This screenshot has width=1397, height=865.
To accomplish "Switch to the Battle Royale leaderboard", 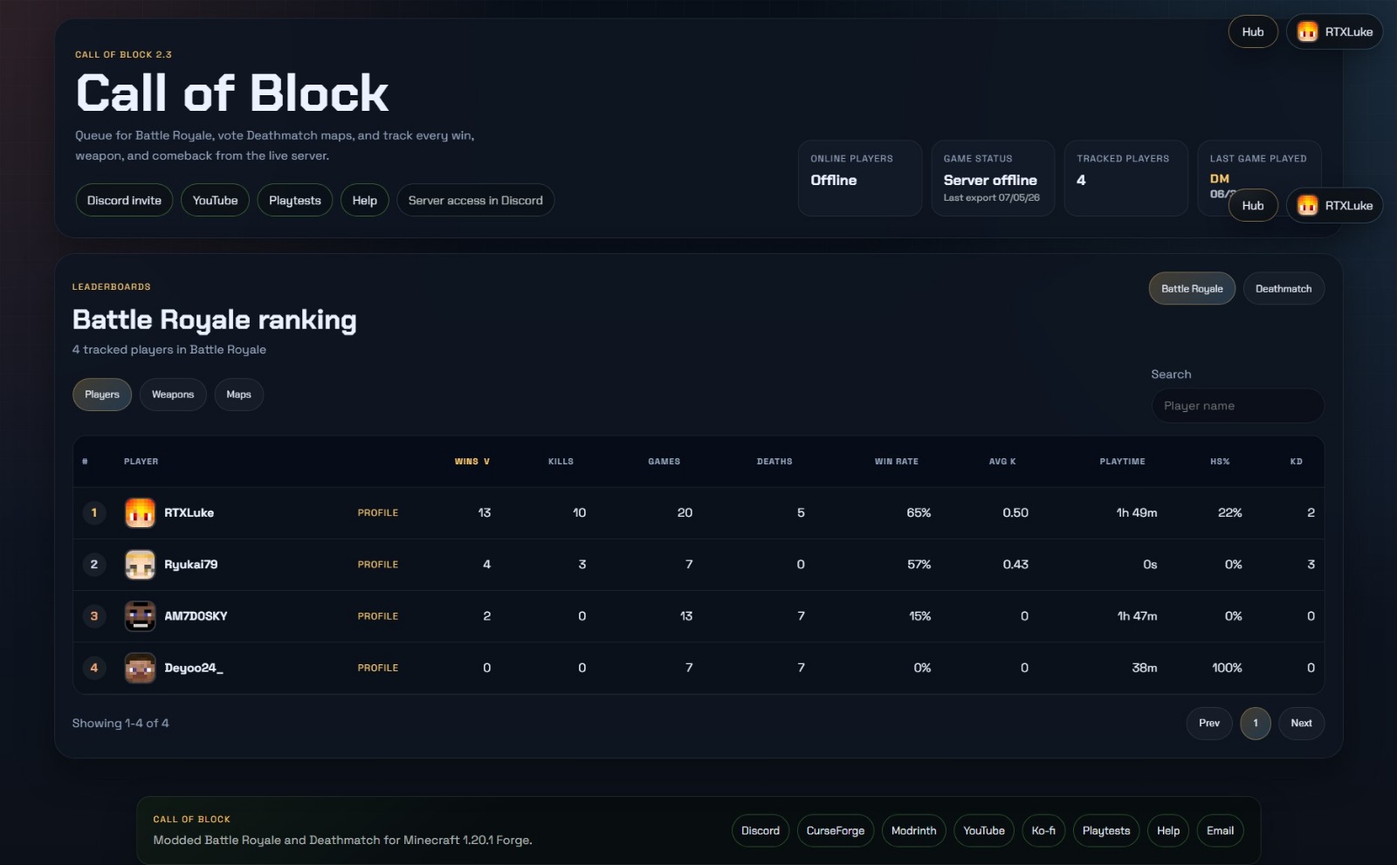I will pyautogui.click(x=1192, y=289).
